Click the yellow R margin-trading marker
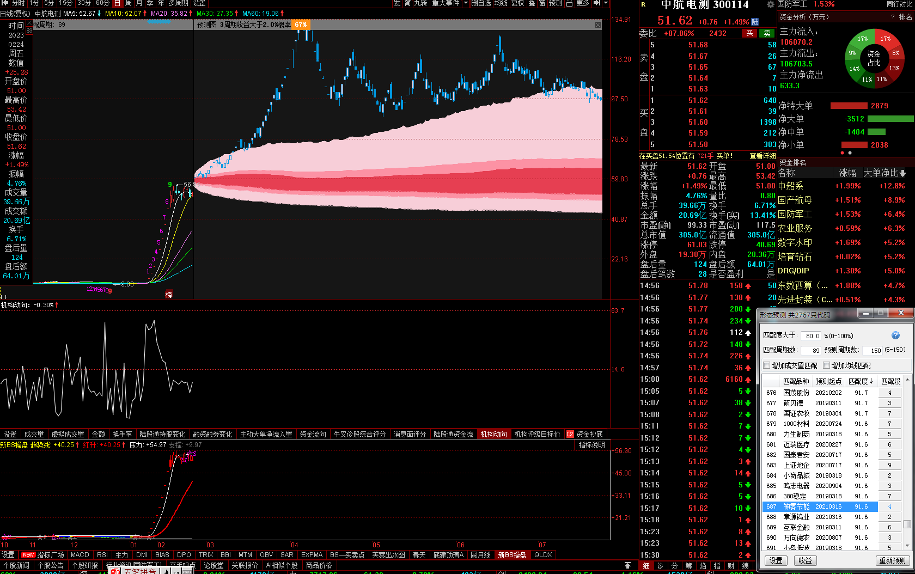The height and width of the screenshot is (574, 915). coord(643,4)
